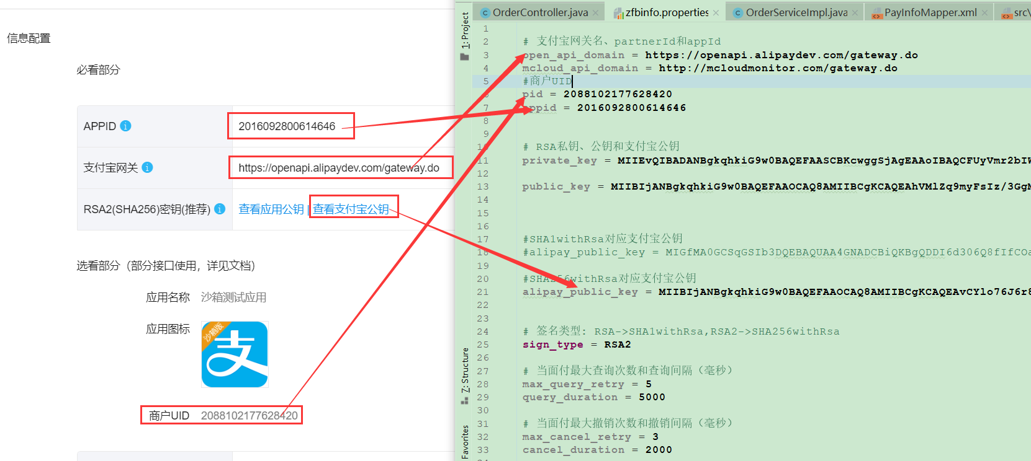Viewport: 1031px width, 461px height.
Task: Click the open_api_domain line in editor
Action: point(720,55)
